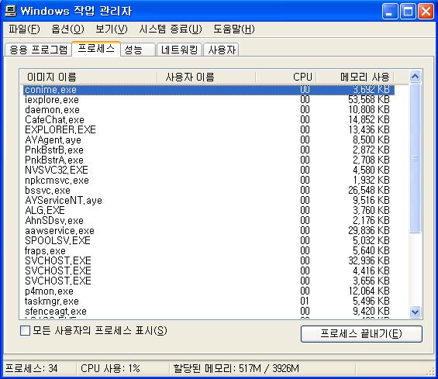Click the 26,548 KB memory value
Viewport: 438px width, 379px height.
[x=369, y=190]
